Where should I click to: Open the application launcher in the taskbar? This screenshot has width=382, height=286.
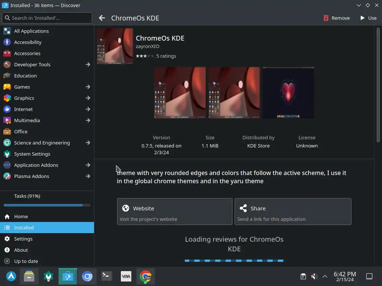[11, 276]
